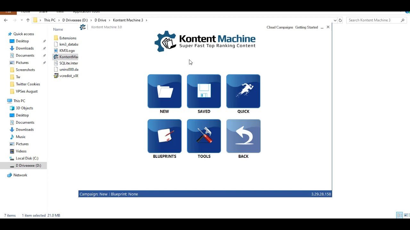
Task: Select the Extensions folder in Explorer
Action: [66, 38]
